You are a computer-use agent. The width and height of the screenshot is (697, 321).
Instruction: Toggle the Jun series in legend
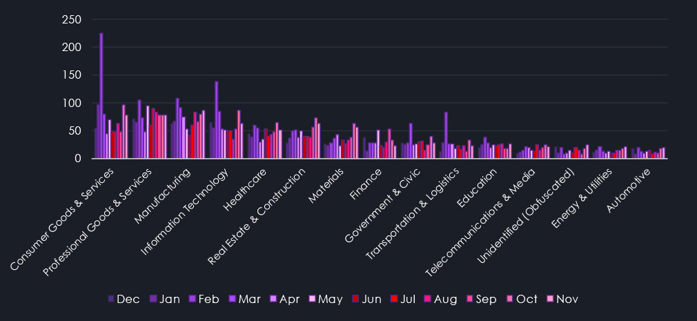(365, 299)
